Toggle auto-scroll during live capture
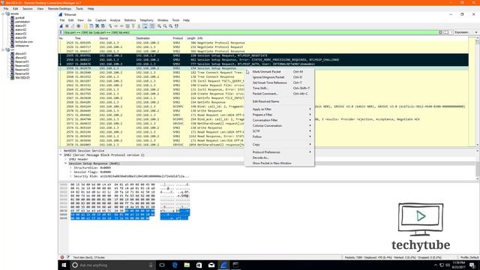Image resolution: width=480 pixels, height=270 pixels. click(145, 26)
